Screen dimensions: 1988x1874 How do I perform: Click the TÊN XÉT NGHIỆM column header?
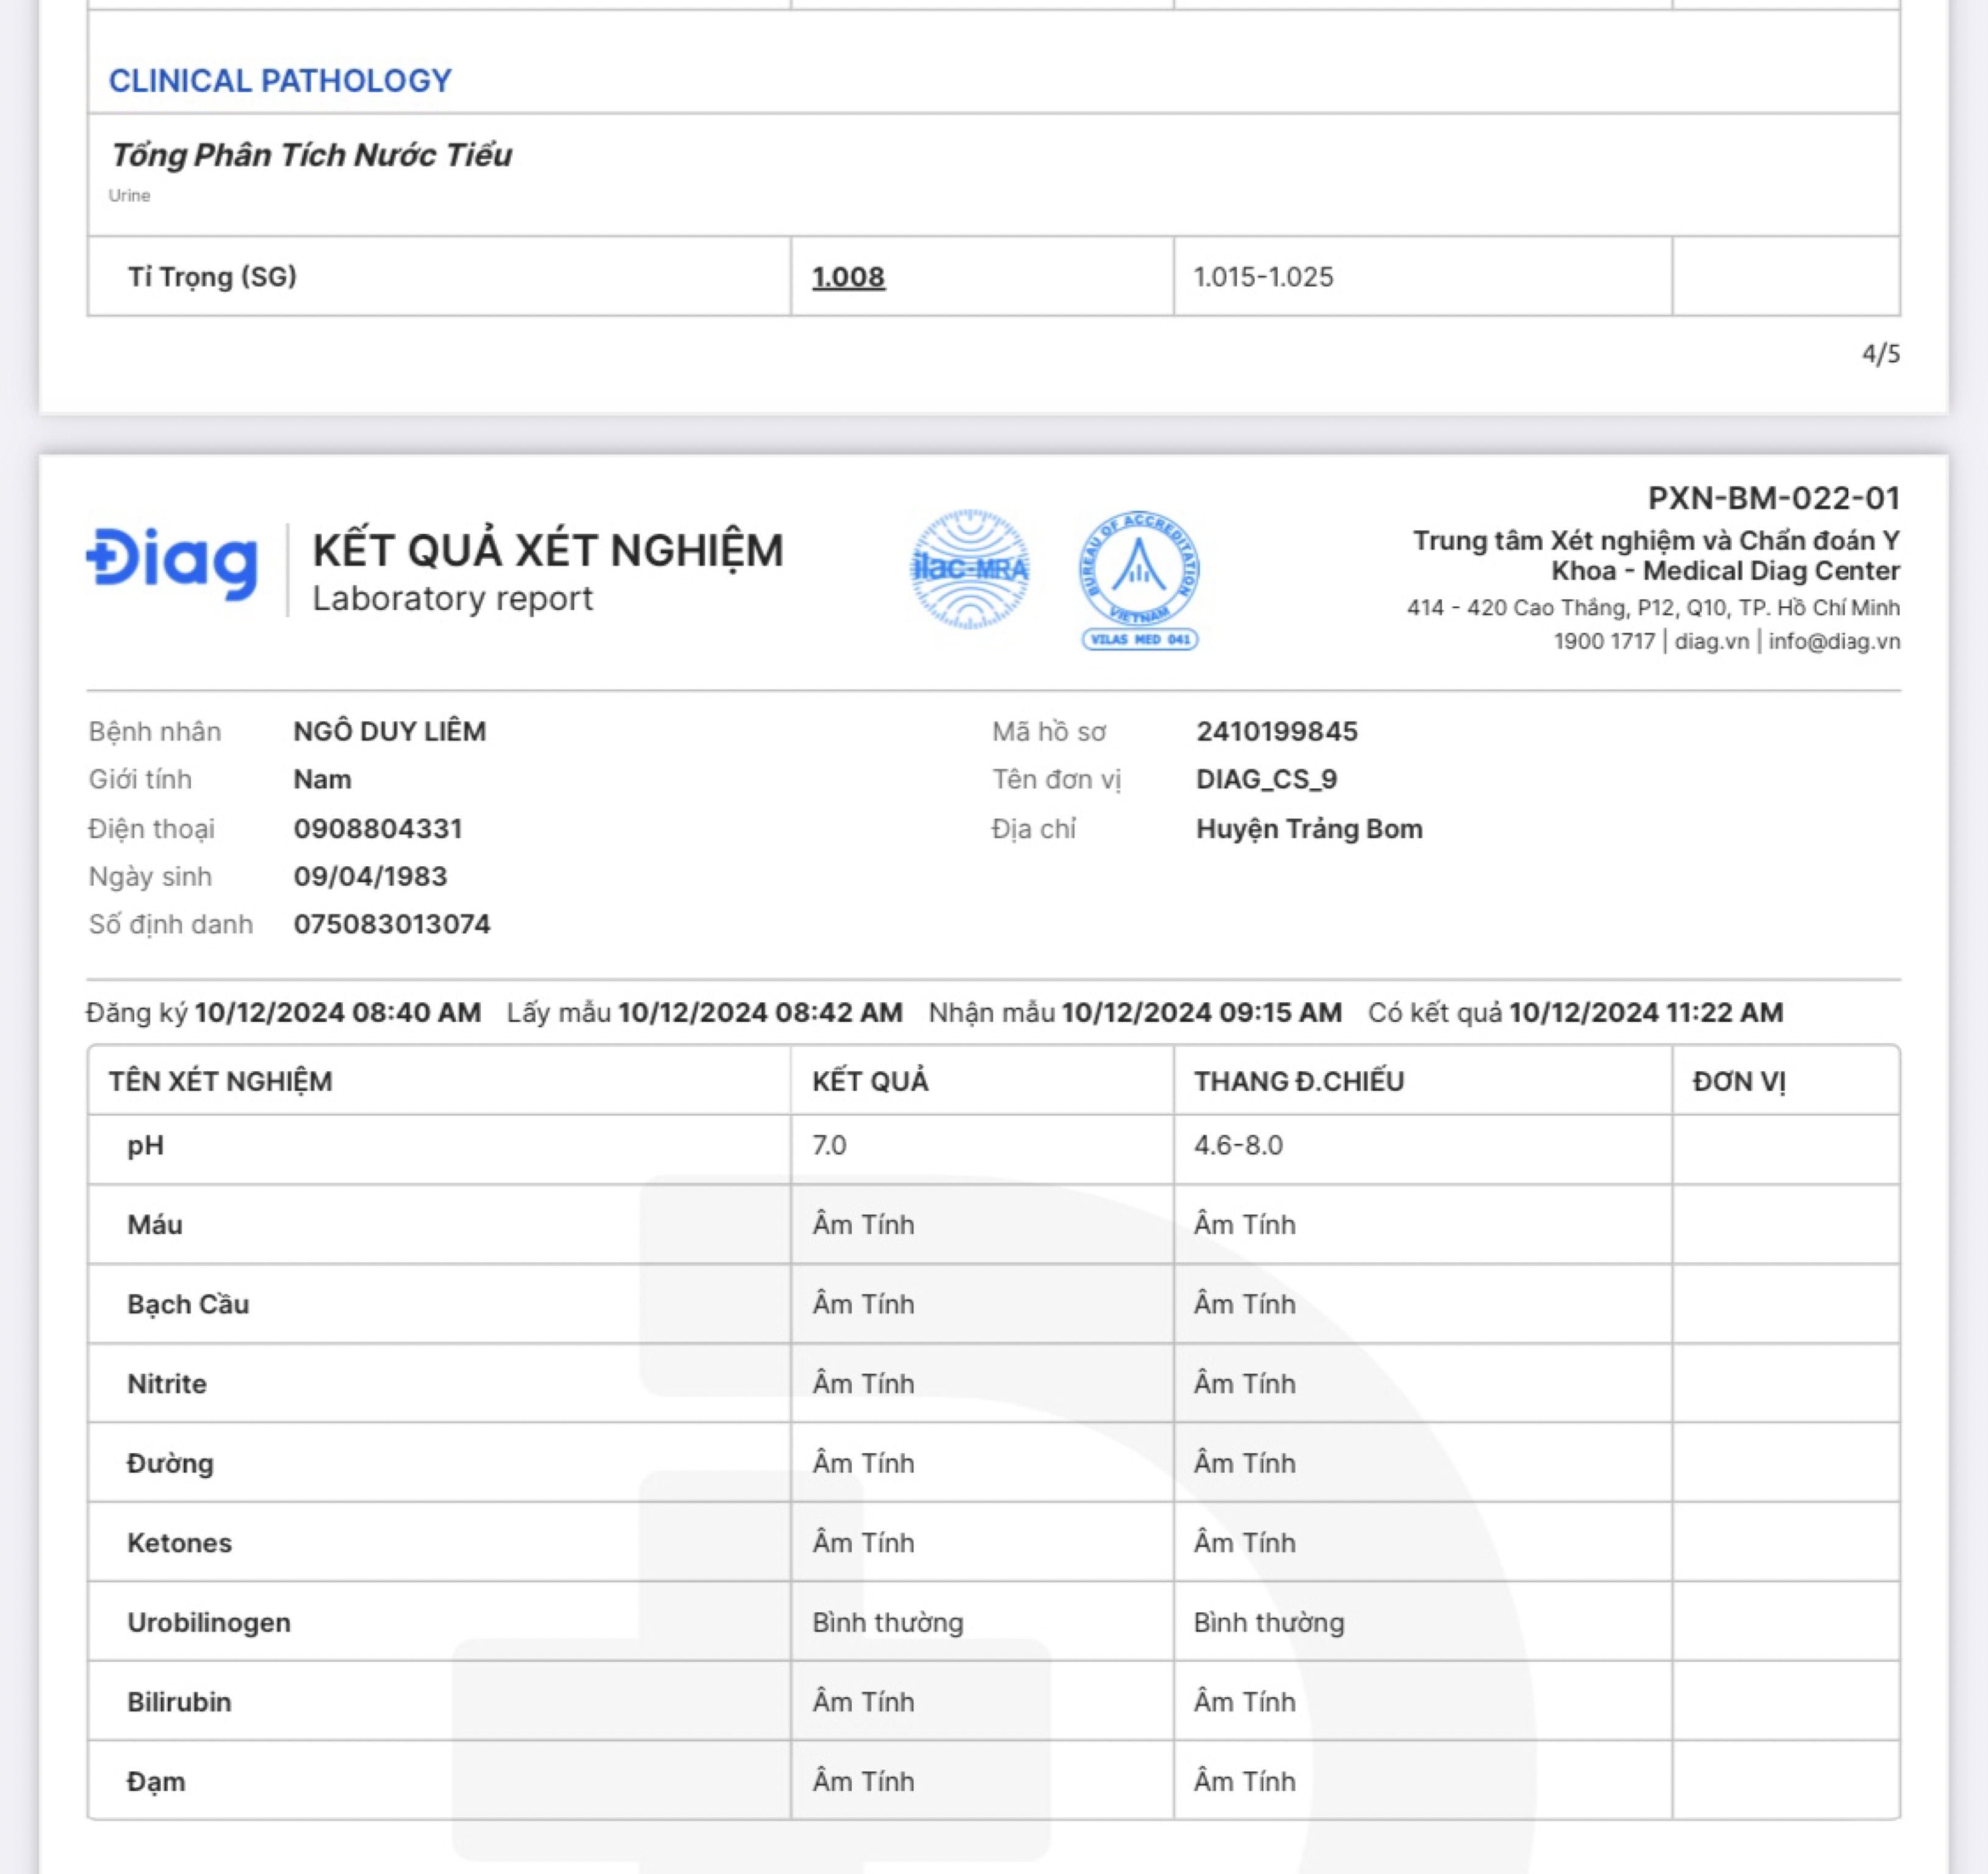[x=220, y=1082]
